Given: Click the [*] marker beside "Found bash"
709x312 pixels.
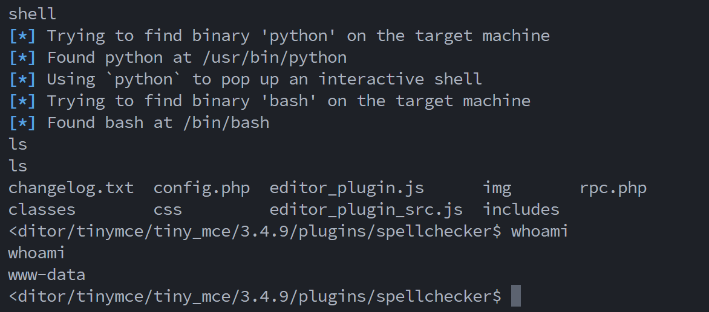Looking at the screenshot, I should click(x=22, y=123).
